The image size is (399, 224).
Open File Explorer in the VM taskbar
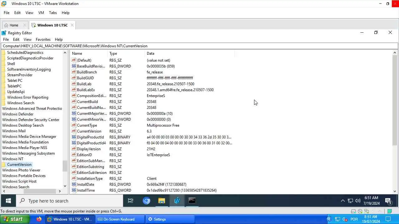(161, 201)
